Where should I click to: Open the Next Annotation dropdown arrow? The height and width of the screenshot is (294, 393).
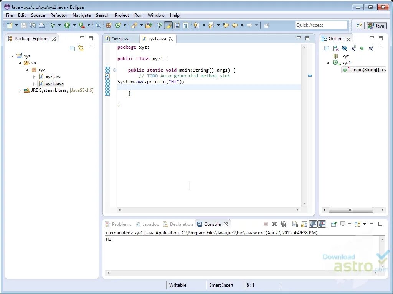(204, 25)
